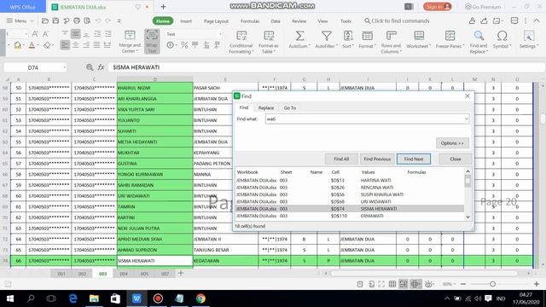Click the Format cells icon

click(x=367, y=36)
